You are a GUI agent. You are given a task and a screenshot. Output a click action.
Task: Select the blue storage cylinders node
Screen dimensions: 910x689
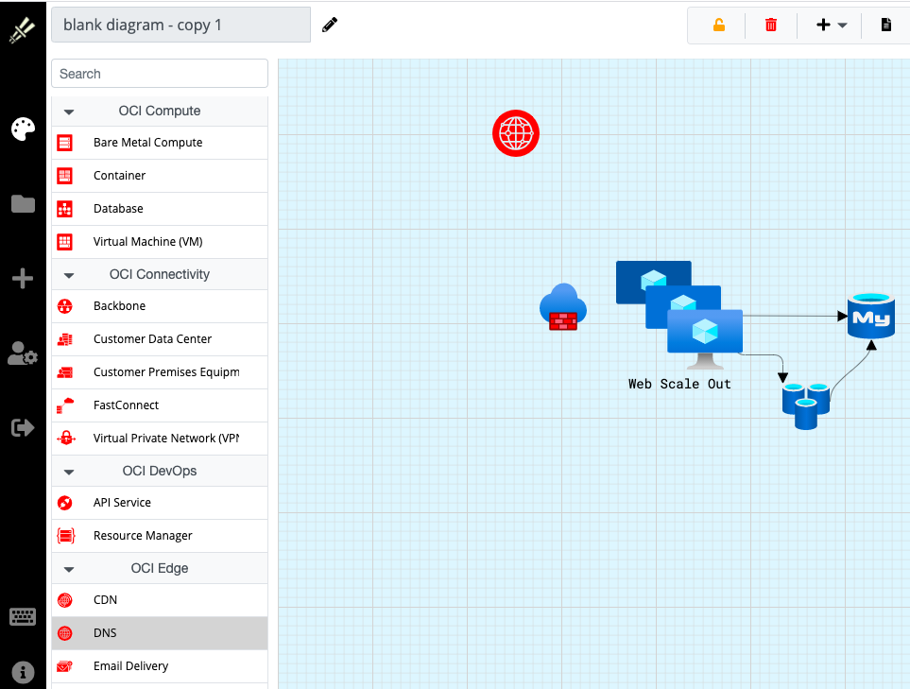tap(806, 406)
